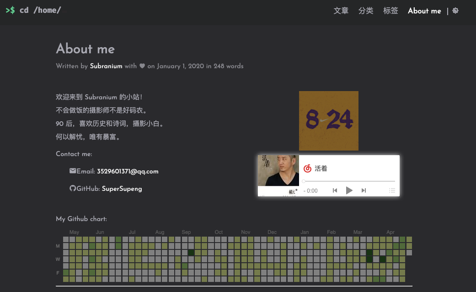The height and width of the screenshot is (292, 476).
Task: Open the 3529601371@qq.com email link
Action: point(128,171)
